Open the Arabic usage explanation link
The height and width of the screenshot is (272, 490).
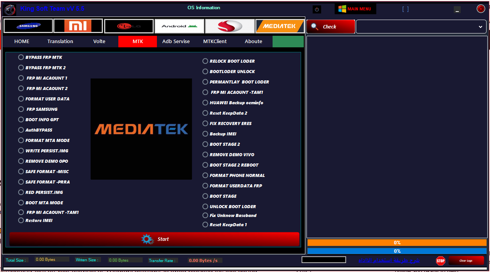tap(389, 260)
